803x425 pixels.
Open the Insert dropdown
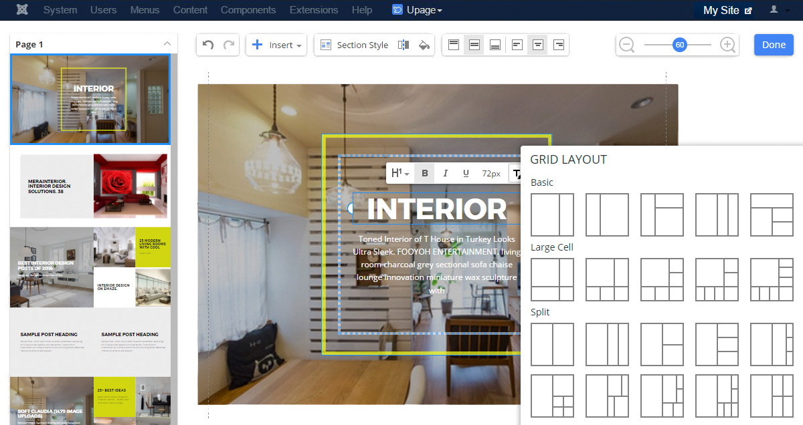point(276,45)
